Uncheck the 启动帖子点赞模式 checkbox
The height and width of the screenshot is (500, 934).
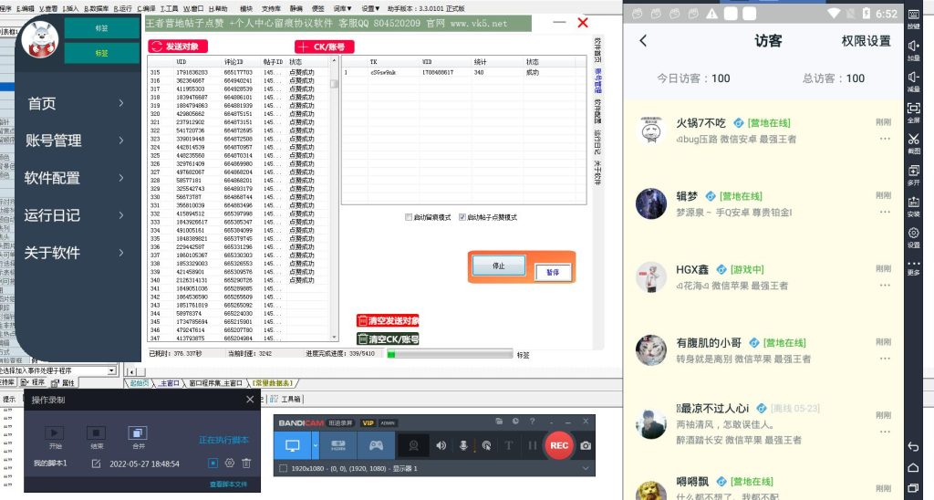[x=462, y=217]
